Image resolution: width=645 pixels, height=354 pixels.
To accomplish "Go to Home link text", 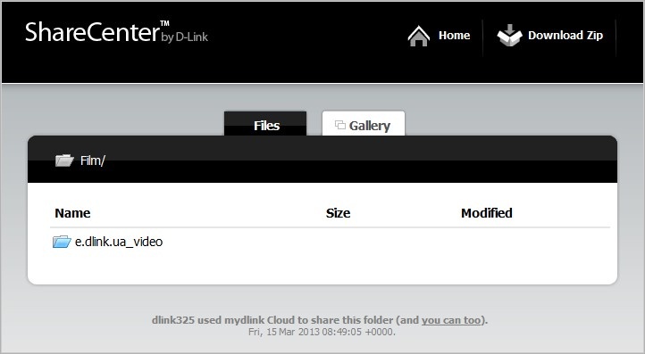I will (454, 36).
